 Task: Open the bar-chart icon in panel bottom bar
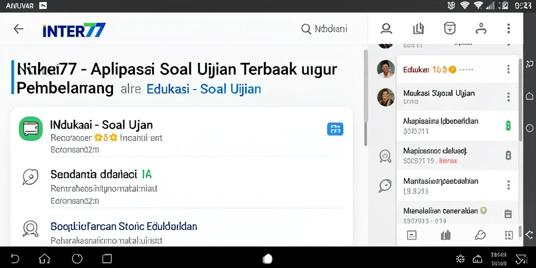[446, 235]
